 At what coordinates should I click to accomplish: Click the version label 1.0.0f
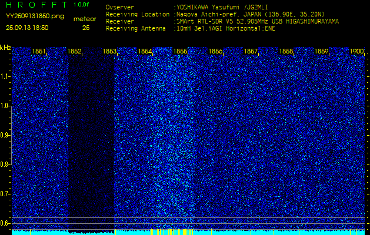(81, 5)
